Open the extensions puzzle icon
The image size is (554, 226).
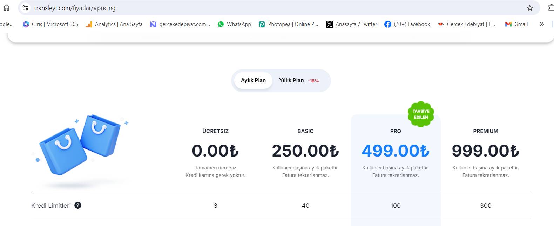[x=551, y=8]
